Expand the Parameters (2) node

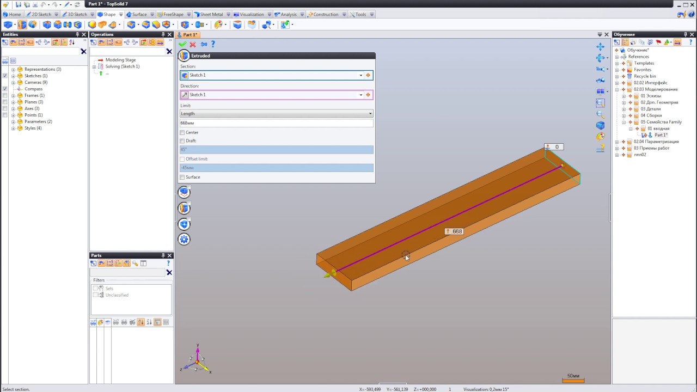tap(13, 121)
